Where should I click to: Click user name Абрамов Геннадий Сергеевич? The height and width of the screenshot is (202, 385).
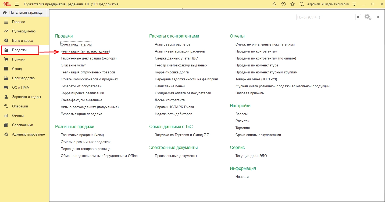pyautogui.click(x=328, y=4)
